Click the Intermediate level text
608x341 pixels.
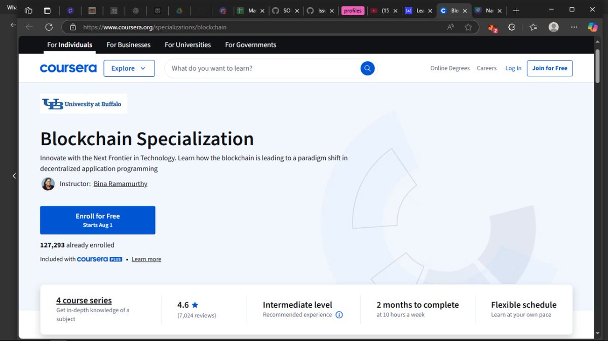pos(297,305)
